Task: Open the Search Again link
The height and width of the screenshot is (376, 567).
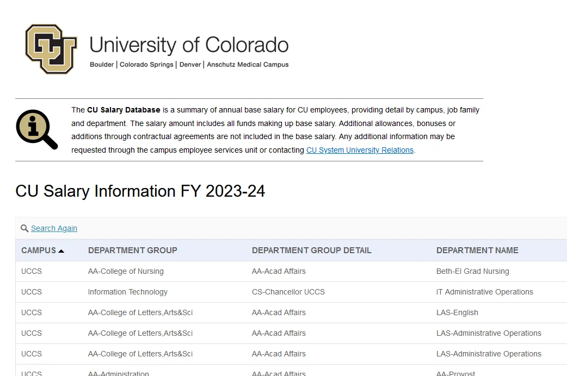Action: pyautogui.click(x=54, y=229)
